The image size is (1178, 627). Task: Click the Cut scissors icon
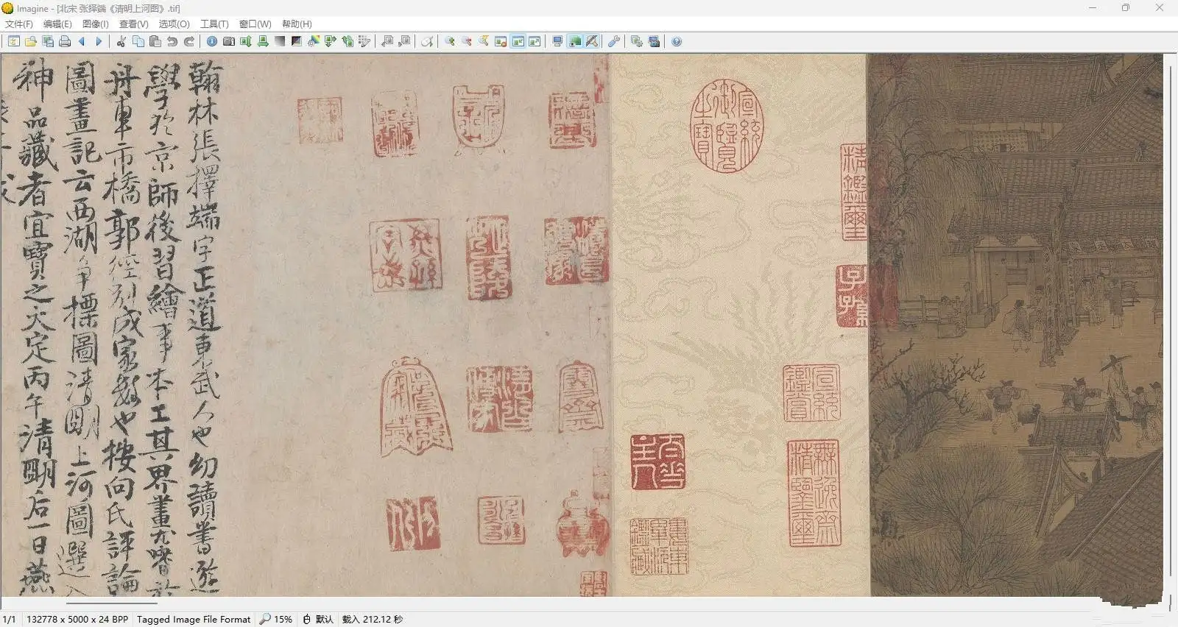click(121, 41)
